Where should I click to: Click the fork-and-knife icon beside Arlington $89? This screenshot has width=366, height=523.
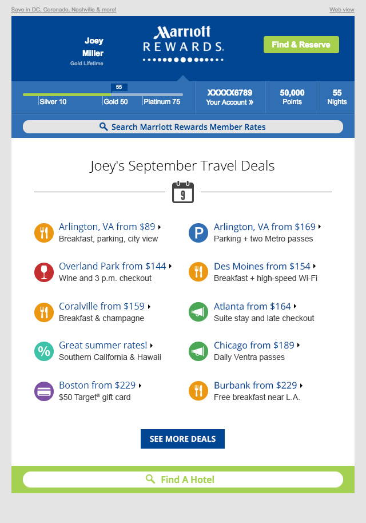point(44,233)
